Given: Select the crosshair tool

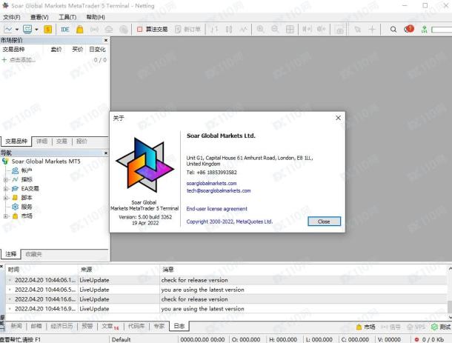Looking at the screenshot, I should pos(372,30).
